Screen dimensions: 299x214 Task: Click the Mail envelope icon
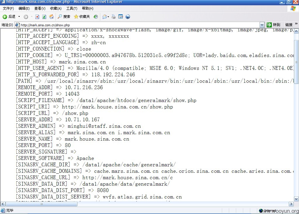tap(105, 17)
